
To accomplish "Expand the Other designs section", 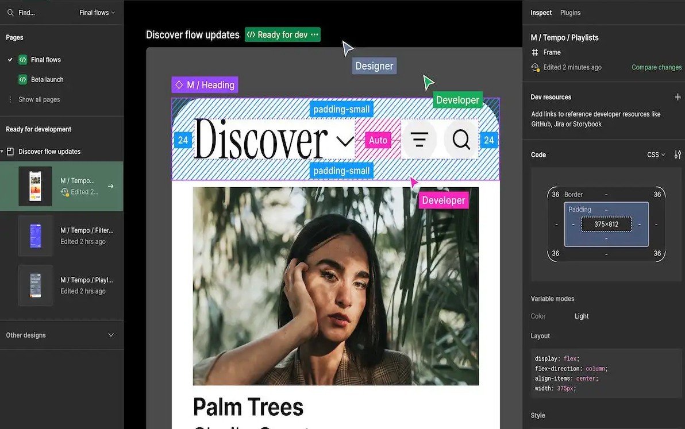I will coord(111,335).
